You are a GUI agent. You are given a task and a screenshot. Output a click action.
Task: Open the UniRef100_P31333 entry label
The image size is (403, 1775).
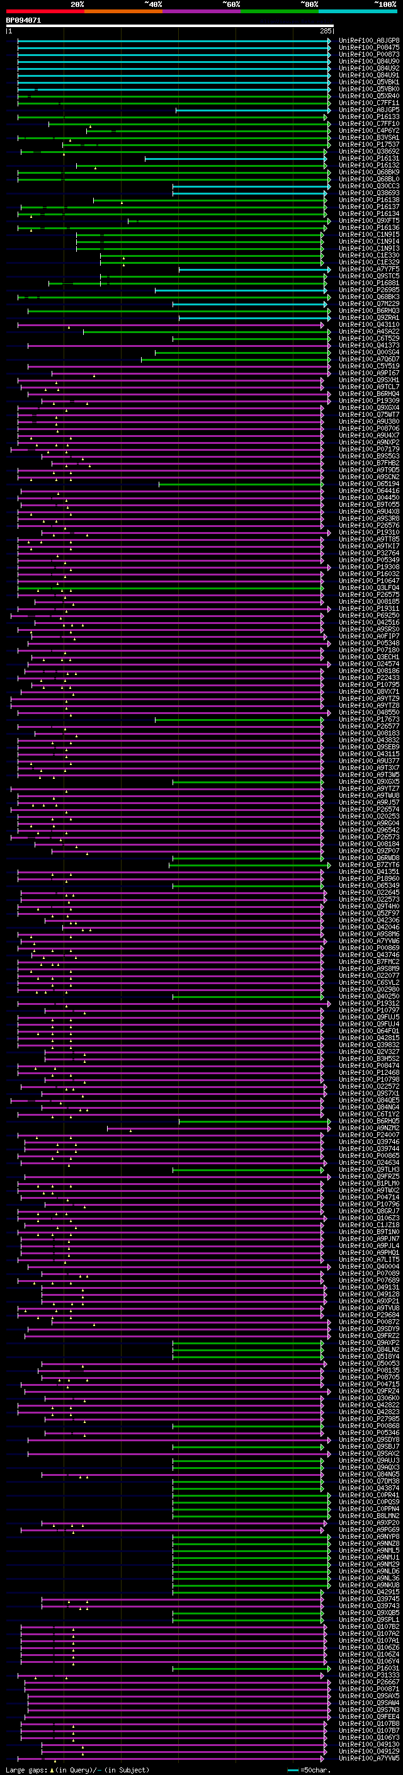[x=368, y=1676]
